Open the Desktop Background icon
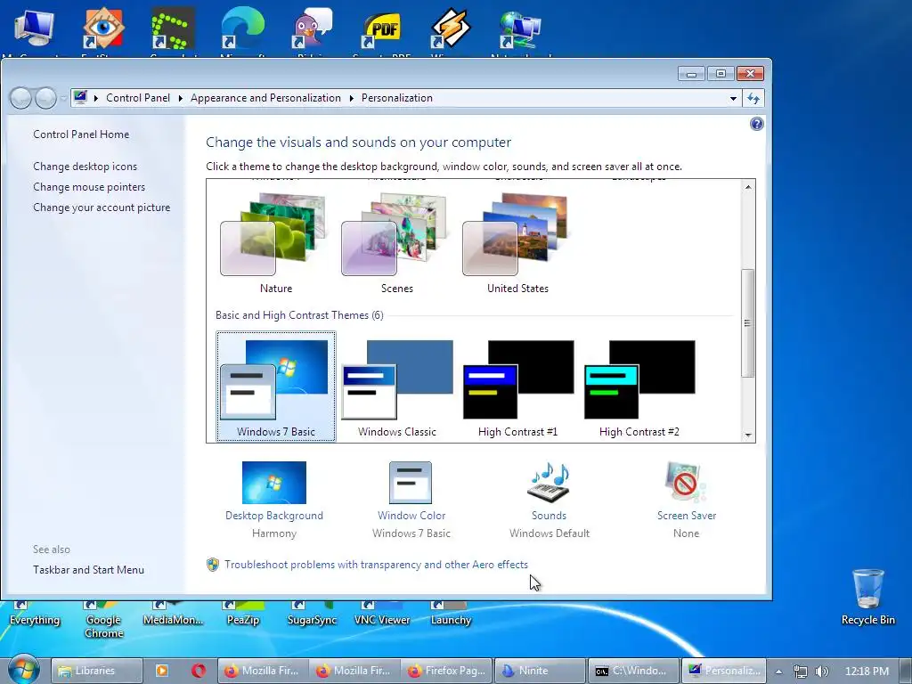 point(274,483)
